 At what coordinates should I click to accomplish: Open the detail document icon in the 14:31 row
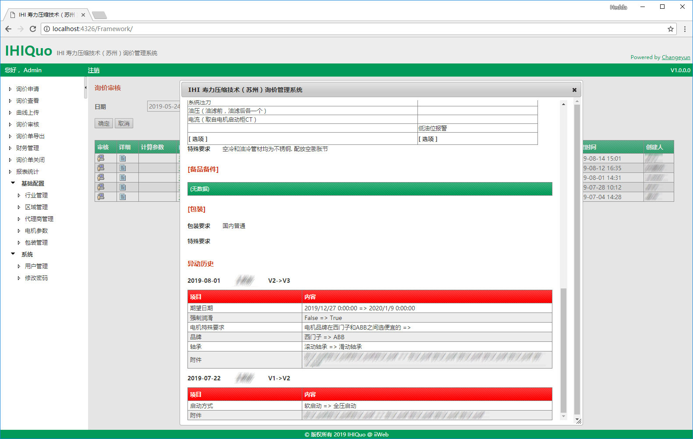point(123,177)
